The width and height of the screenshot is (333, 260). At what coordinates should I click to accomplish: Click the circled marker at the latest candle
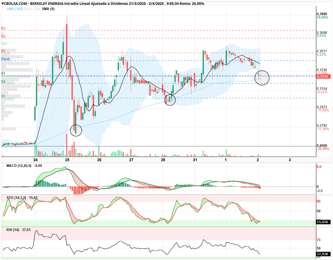pos(262,78)
